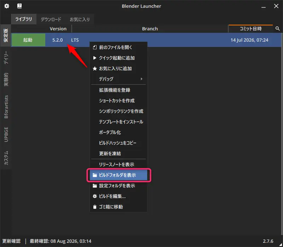Select the デイリー side tab
Image resolution: width=283 pixels, height=247 pixels.
click(x=6, y=58)
